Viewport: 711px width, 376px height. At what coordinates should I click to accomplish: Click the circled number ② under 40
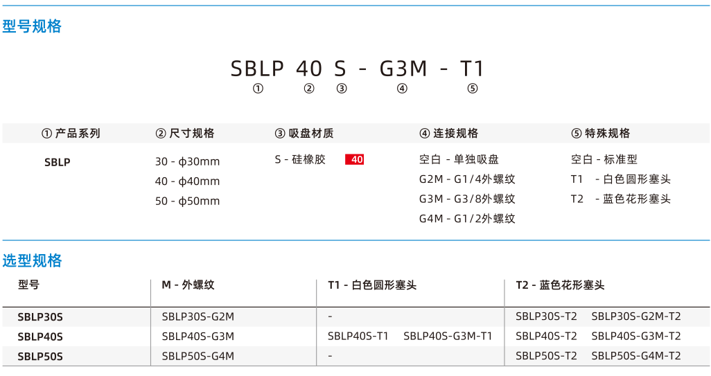[309, 89]
